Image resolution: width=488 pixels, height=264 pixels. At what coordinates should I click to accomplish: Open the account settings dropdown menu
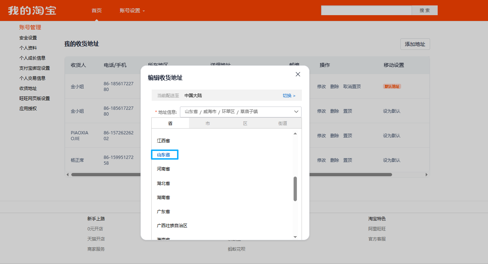(x=132, y=10)
